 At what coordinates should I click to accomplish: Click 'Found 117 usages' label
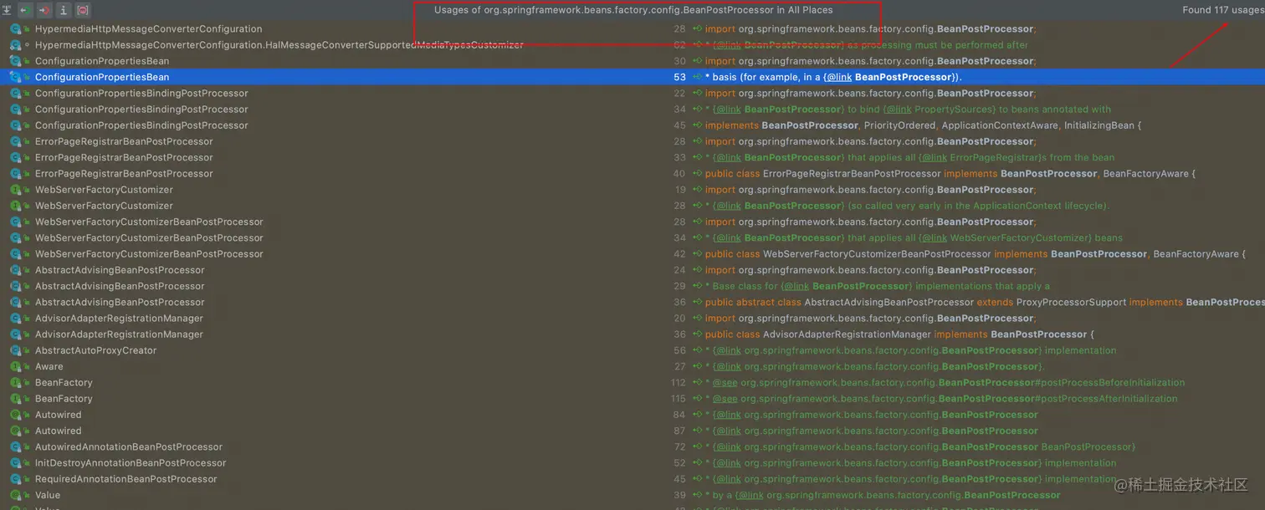(x=1222, y=10)
